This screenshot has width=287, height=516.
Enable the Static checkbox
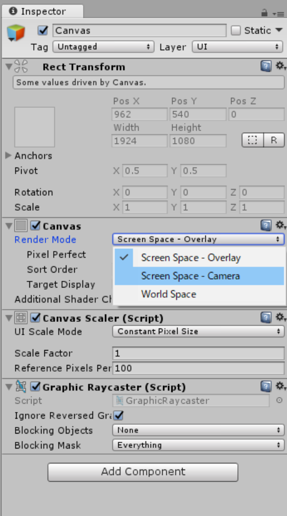click(x=236, y=30)
